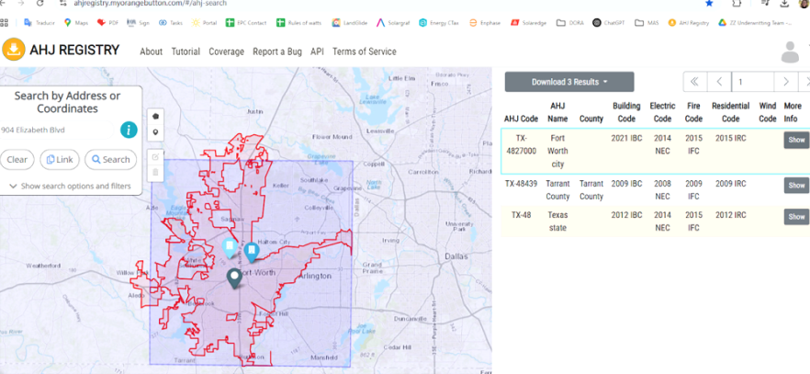
Task: Open the AHJ Registry orange logo
Action: click(x=14, y=51)
